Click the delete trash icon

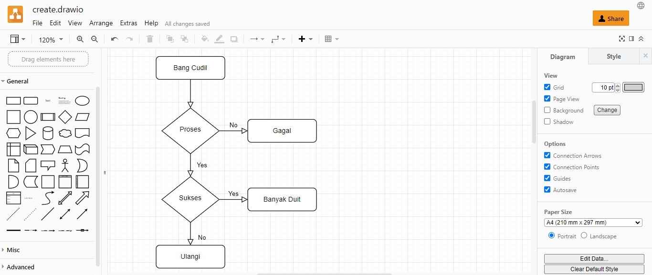point(150,39)
